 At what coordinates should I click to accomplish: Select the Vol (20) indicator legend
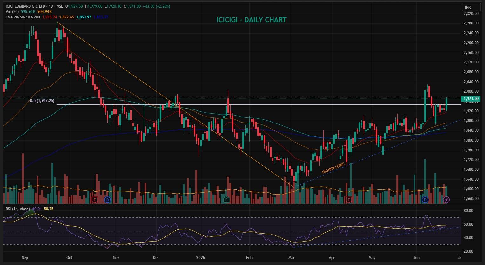coord(13,12)
